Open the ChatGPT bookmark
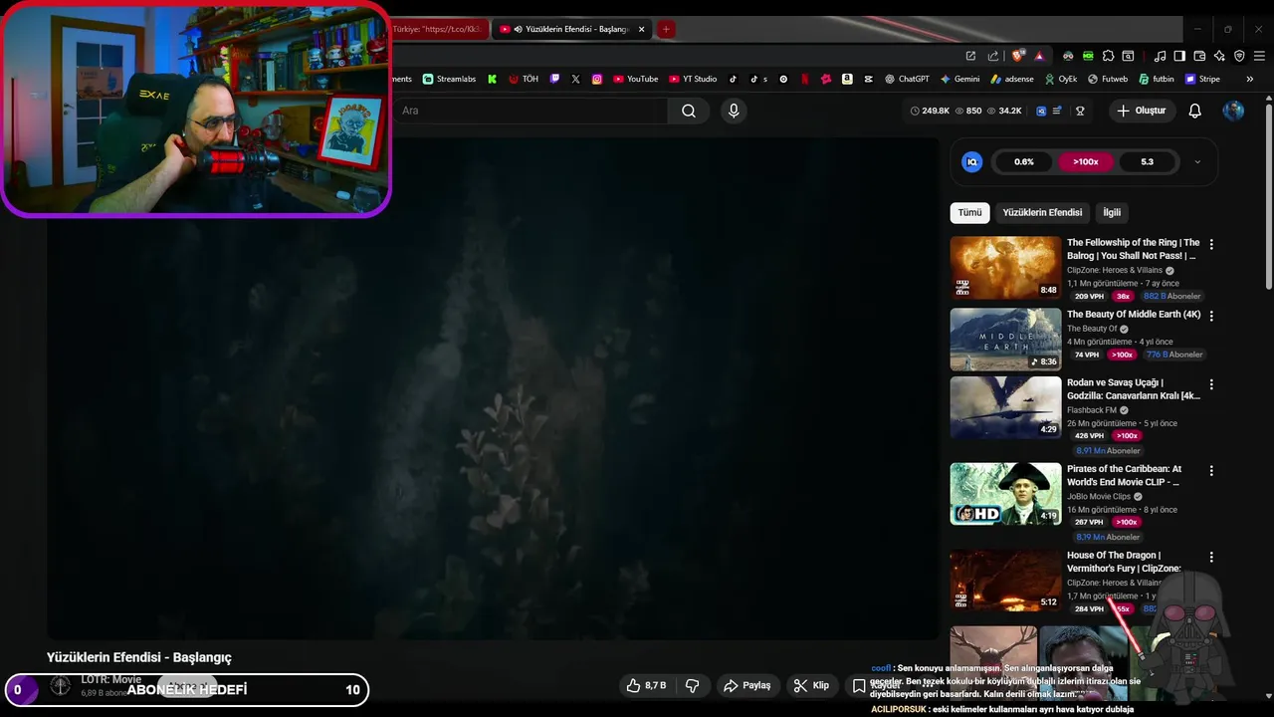The height and width of the screenshot is (717, 1274). (x=906, y=79)
